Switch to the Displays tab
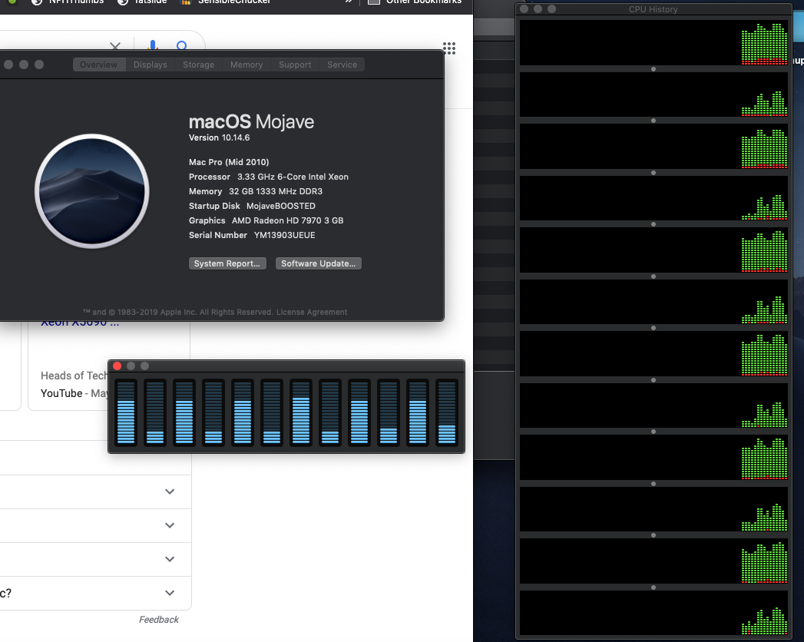 (151, 65)
